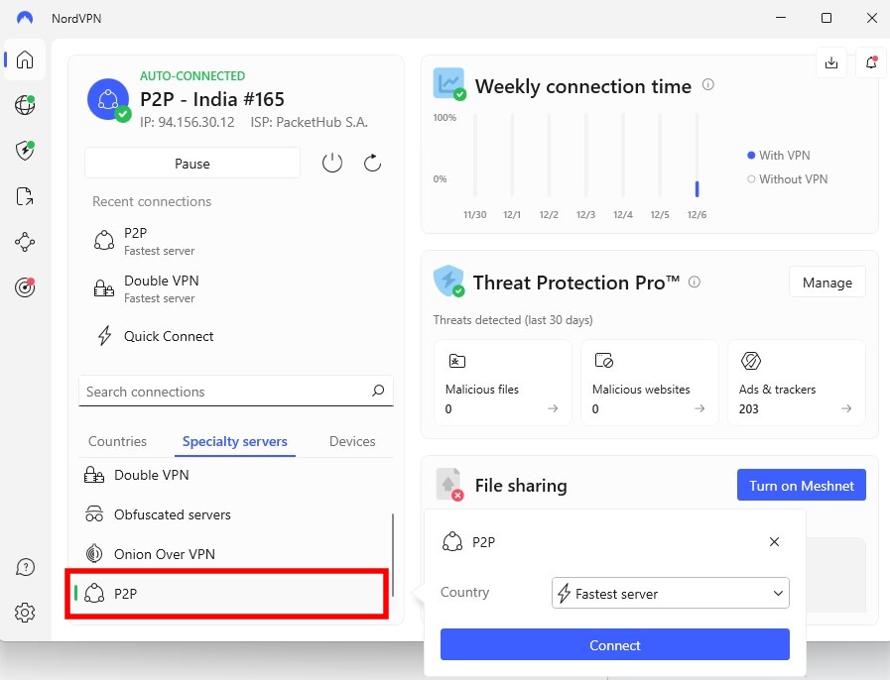Click the AUTO-CONNECTED status label
This screenshot has height=680, width=890.
(192, 75)
